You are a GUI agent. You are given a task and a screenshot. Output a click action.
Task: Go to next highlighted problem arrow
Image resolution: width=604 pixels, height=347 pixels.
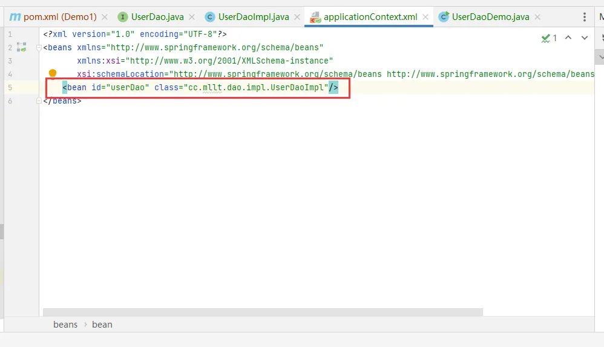(x=585, y=38)
